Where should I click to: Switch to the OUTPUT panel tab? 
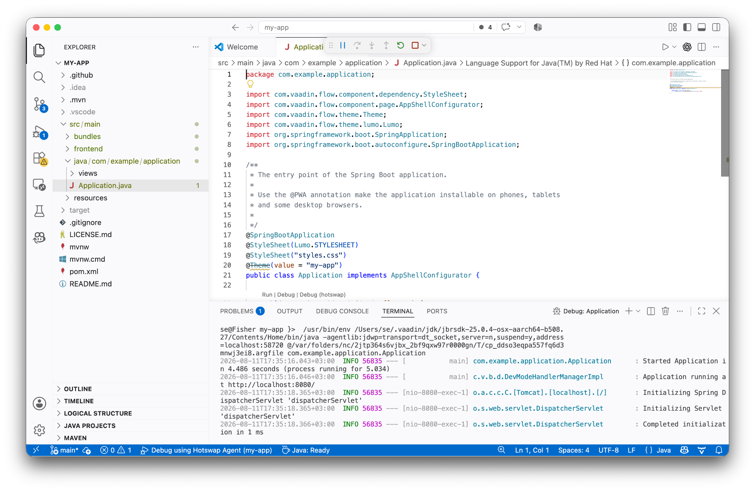289,311
